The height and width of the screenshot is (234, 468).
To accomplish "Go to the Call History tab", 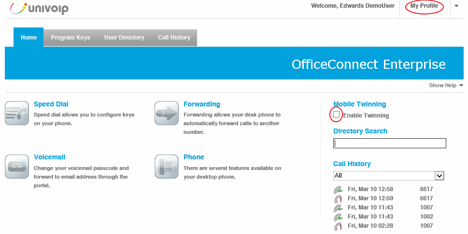I will (x=174, y=38).
